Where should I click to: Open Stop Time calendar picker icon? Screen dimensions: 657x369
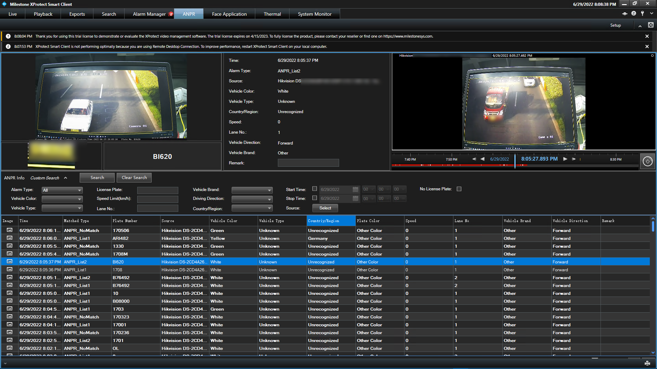pos(356,198)
